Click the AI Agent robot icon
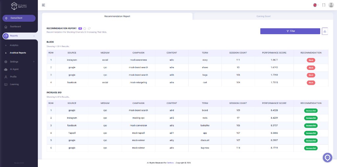The width and height of the screenshot is (337, 167). (x=6, y=69)
